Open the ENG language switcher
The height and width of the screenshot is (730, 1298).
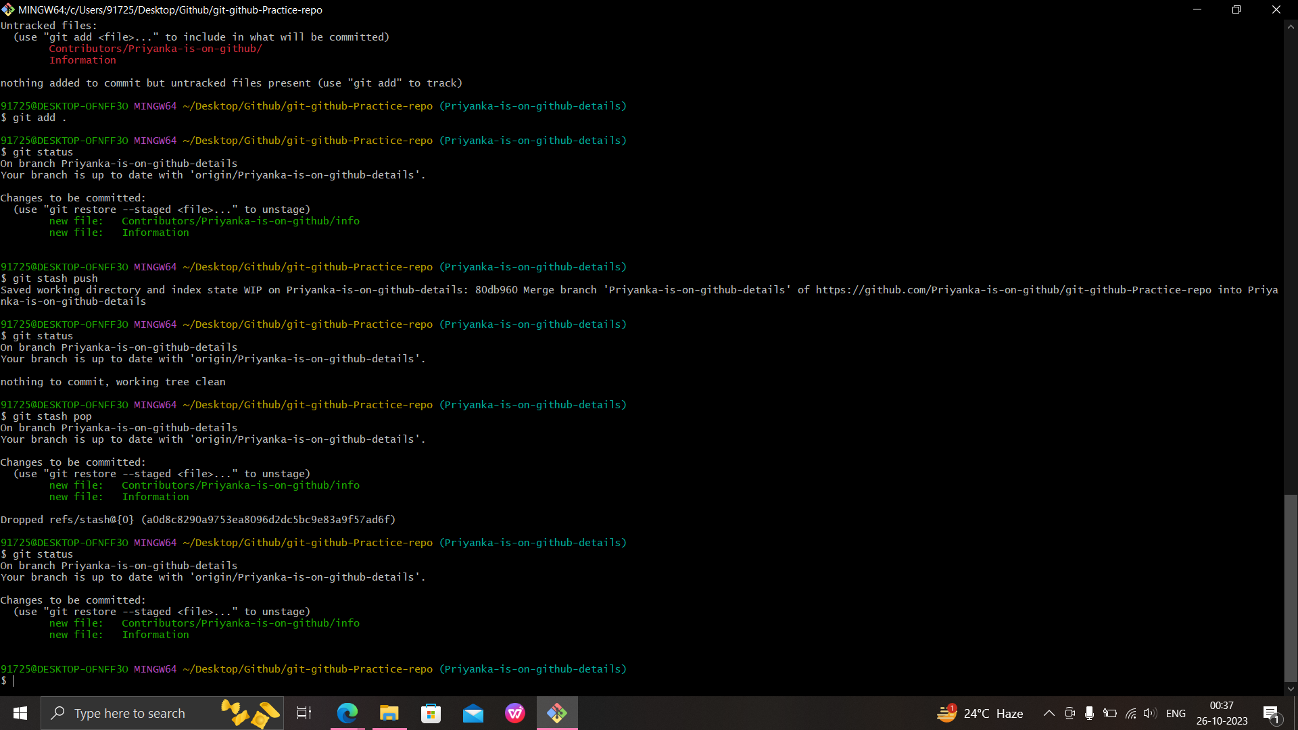pos(1176,713)
